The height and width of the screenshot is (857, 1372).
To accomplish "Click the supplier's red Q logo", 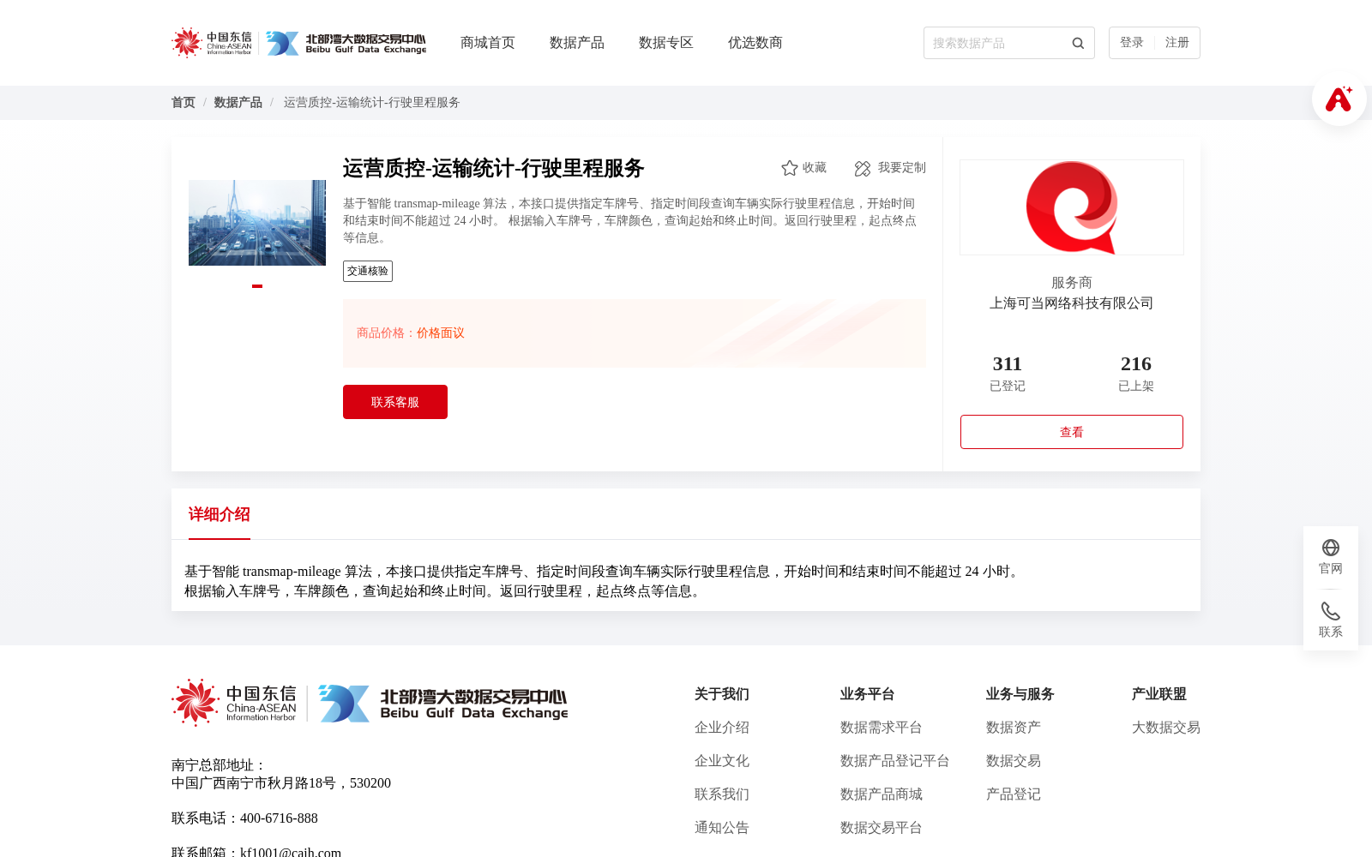I will (1072, 207).
